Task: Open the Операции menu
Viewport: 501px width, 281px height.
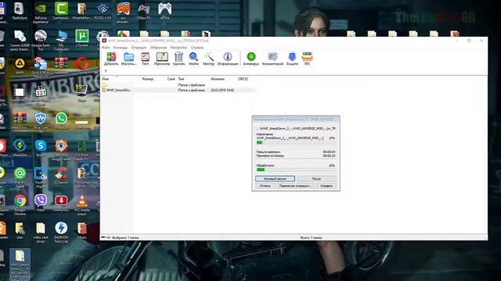Action: (139, 48)
